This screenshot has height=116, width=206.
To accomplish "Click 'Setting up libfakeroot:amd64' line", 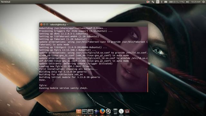I will coord(71,36).
